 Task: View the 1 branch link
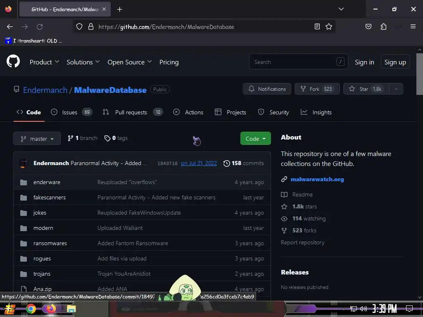(x=83, y=138)
